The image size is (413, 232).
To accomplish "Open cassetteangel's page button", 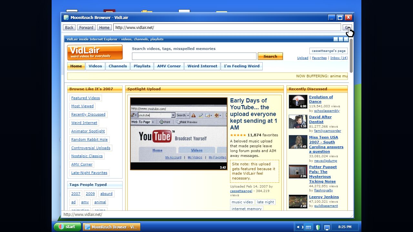I will (328, 51).
